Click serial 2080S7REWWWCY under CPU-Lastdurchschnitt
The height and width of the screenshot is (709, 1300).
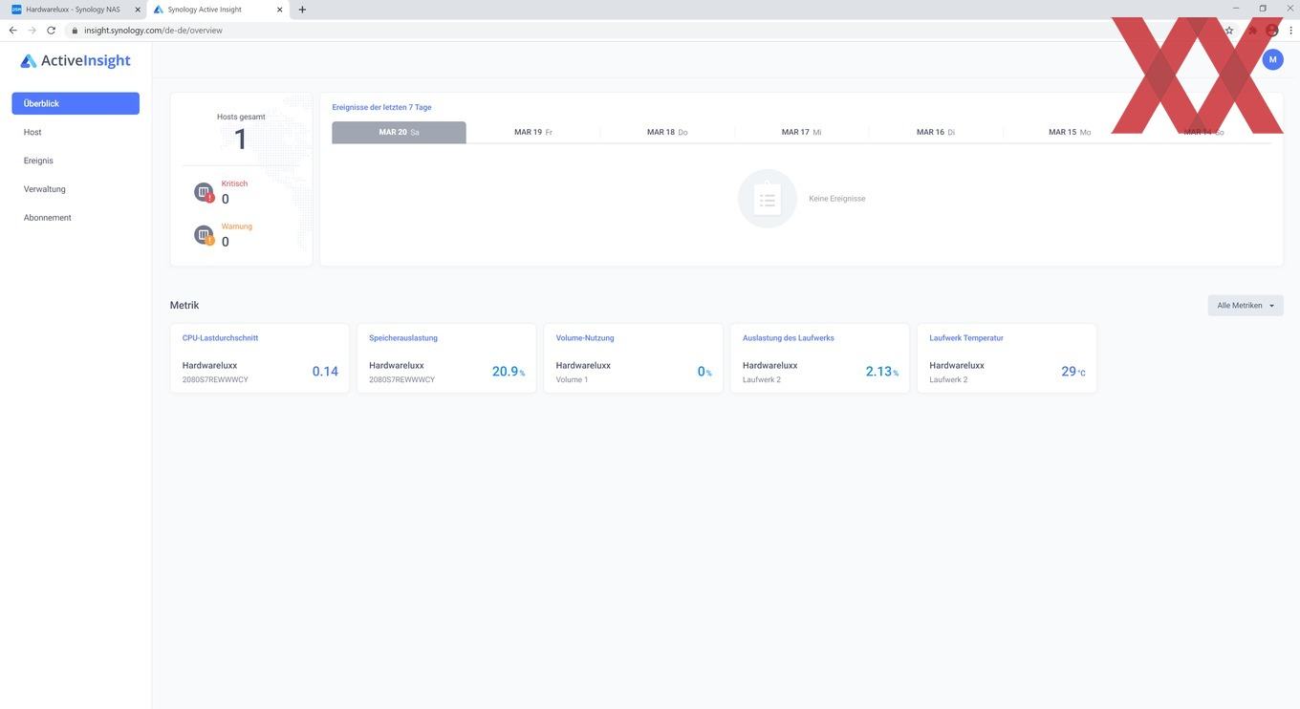tap(215, 379)
